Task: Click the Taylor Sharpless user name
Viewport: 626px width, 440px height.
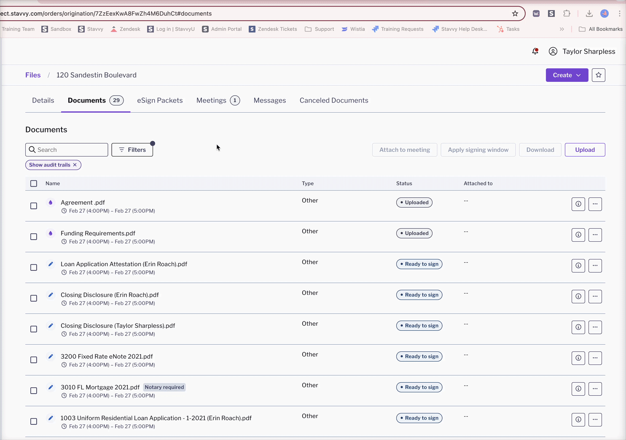Action: coord(589,51)
